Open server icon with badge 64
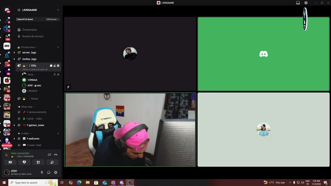 click(7, 106)
